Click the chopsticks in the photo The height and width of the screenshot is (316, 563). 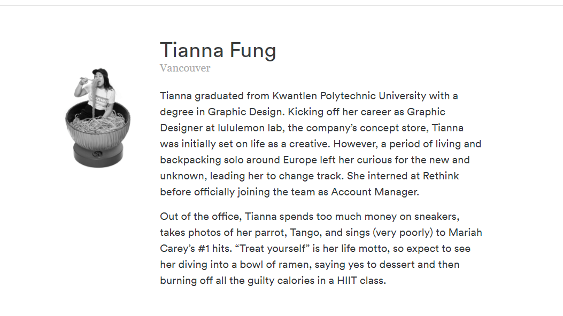tap(87, 79)
